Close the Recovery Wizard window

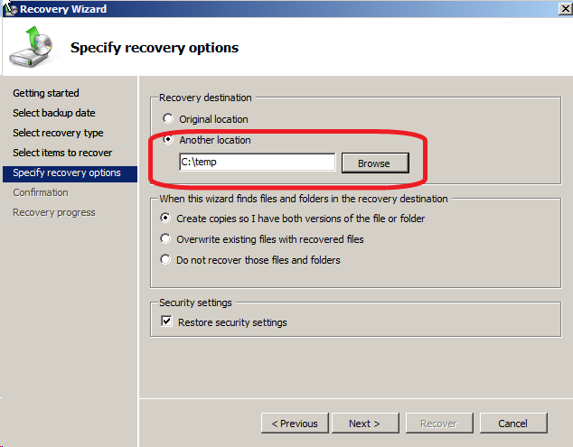click(x=566, y=8)
